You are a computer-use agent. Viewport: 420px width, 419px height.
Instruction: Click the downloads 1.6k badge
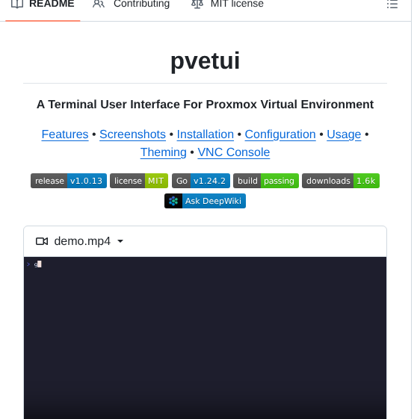(341, 181)
